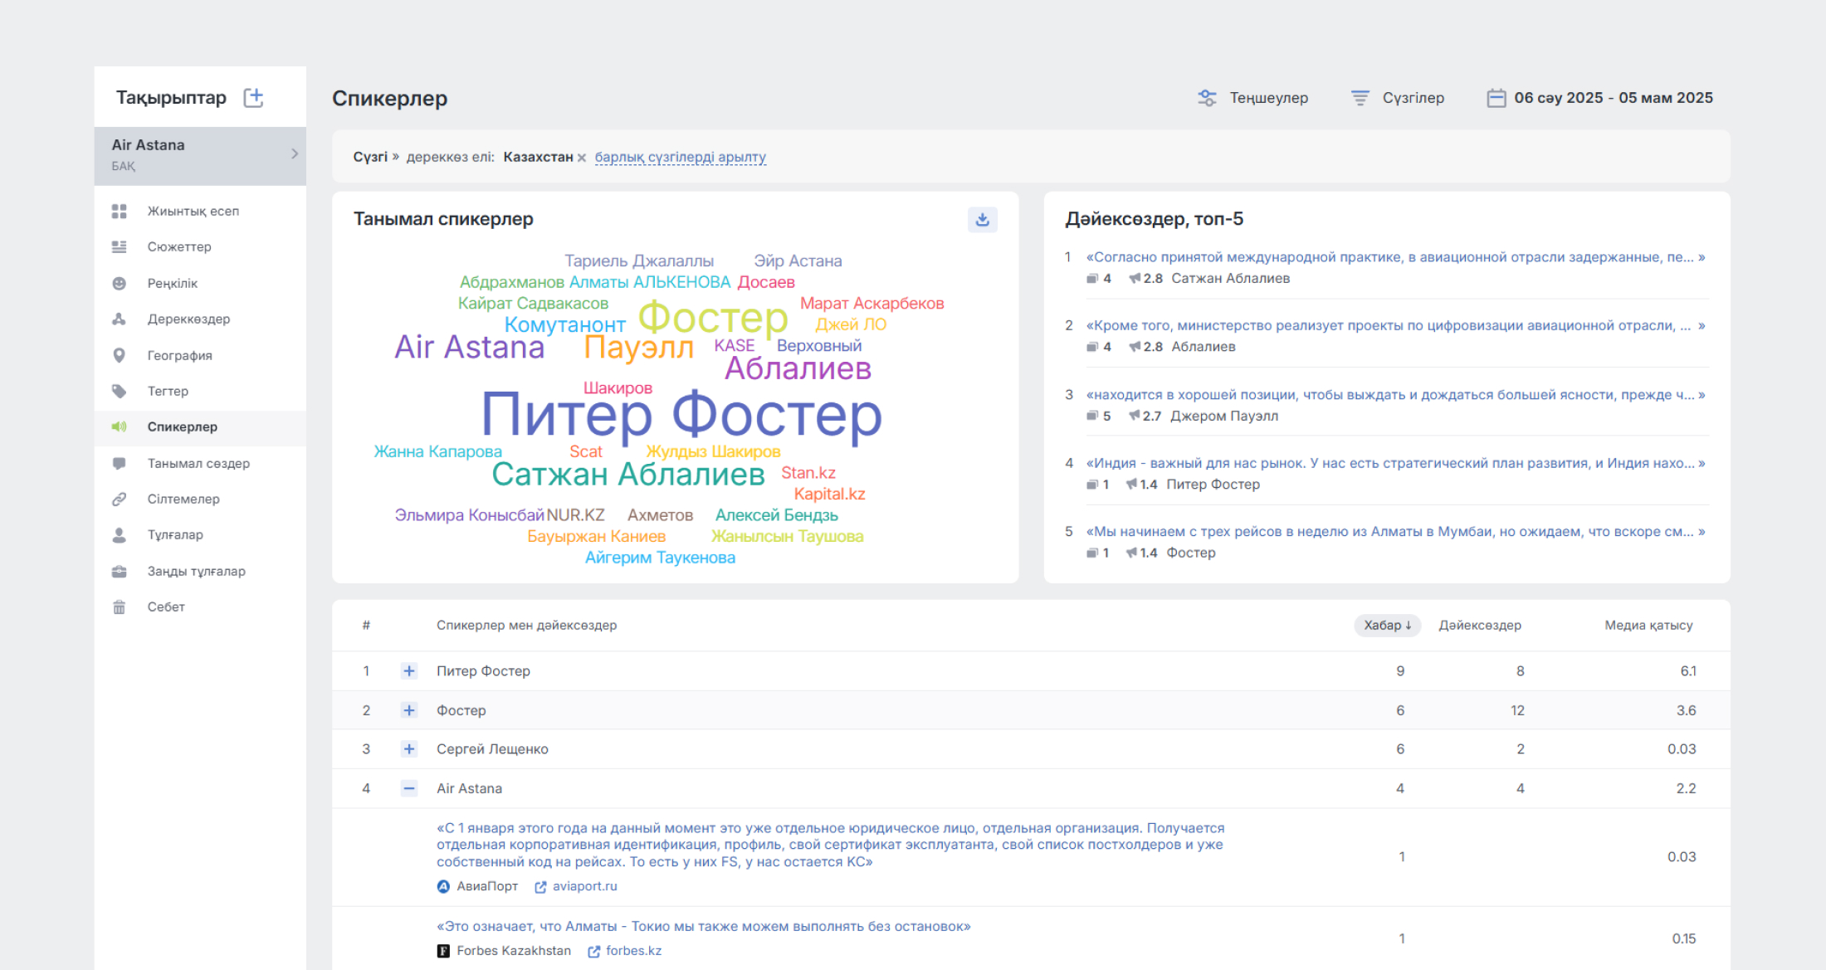1826x970 pixels.
Task: Go to Заңды тұлғалар section
Action: tap(197, 572)
